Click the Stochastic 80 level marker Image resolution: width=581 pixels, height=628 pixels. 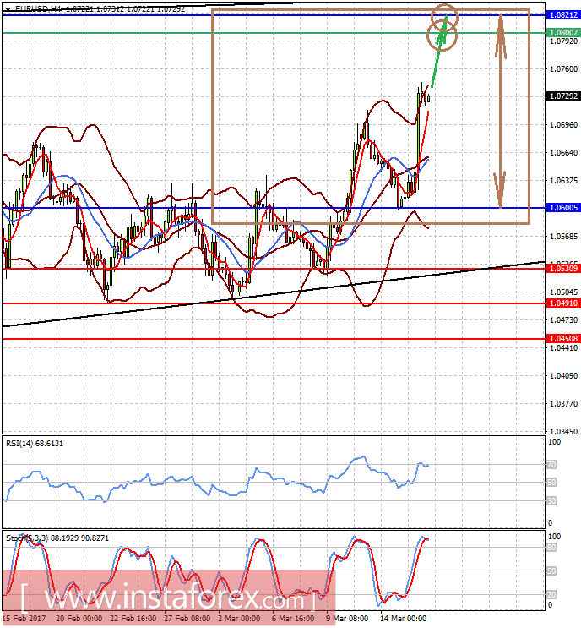coord(551,548)
